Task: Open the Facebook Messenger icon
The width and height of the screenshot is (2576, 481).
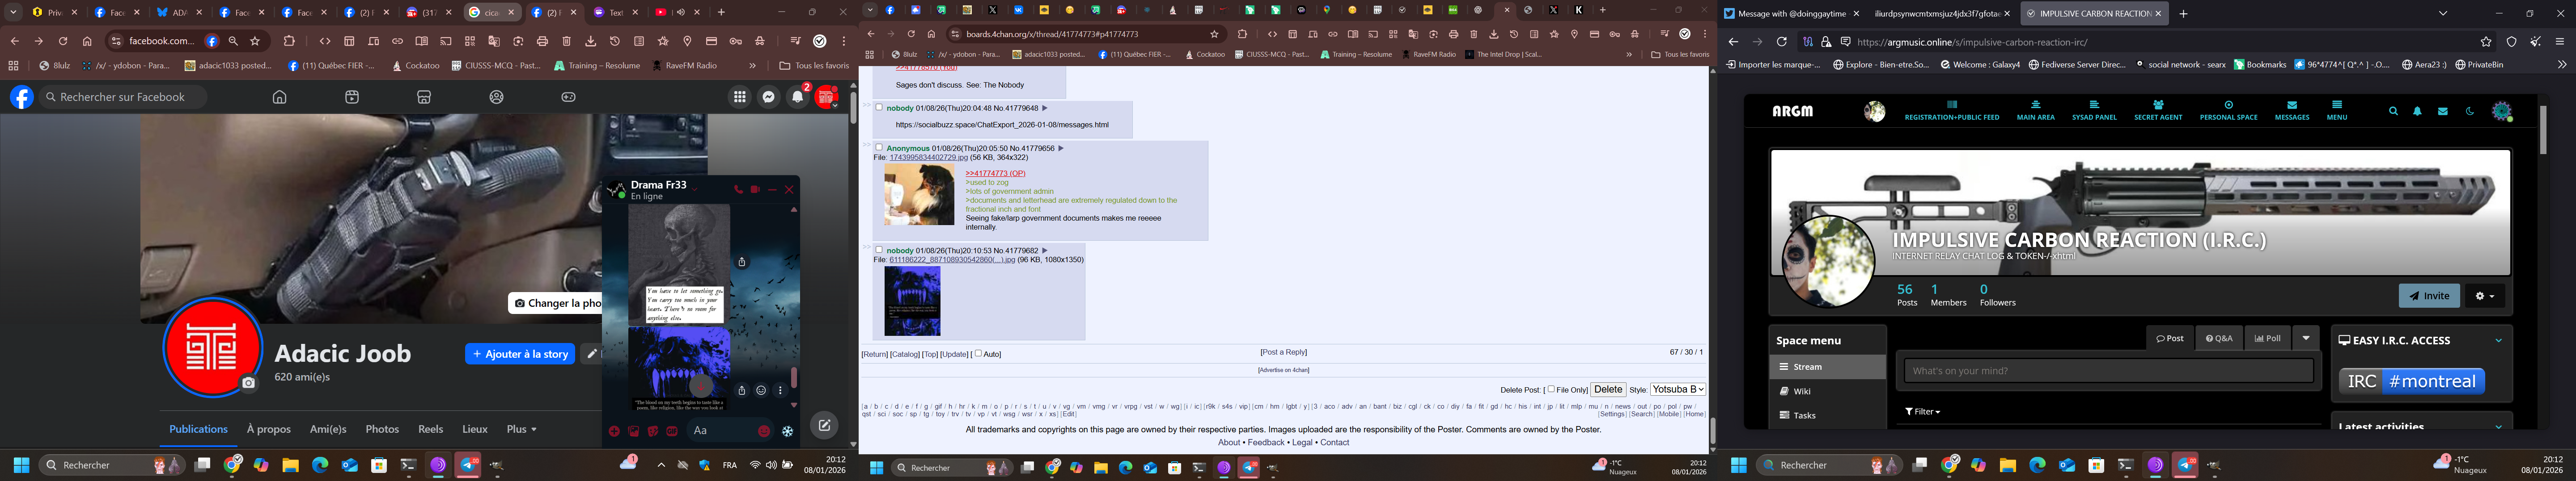Action: pos(769,97)
